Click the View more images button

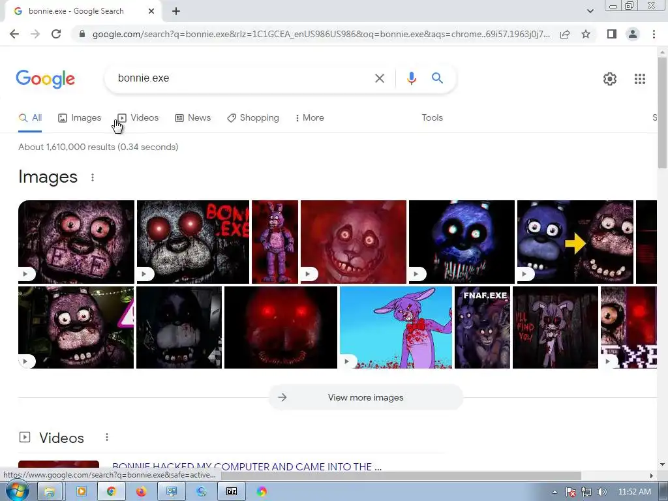(365, 397)
